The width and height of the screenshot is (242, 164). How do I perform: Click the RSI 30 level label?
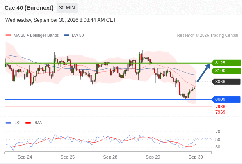point(218,147)
